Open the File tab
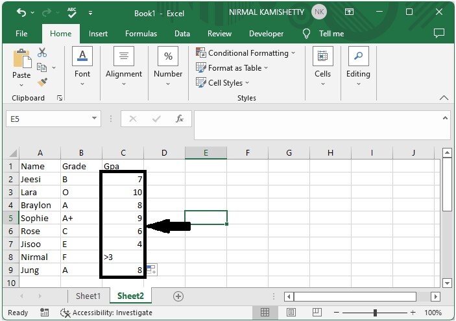 [x=21, y=34]
